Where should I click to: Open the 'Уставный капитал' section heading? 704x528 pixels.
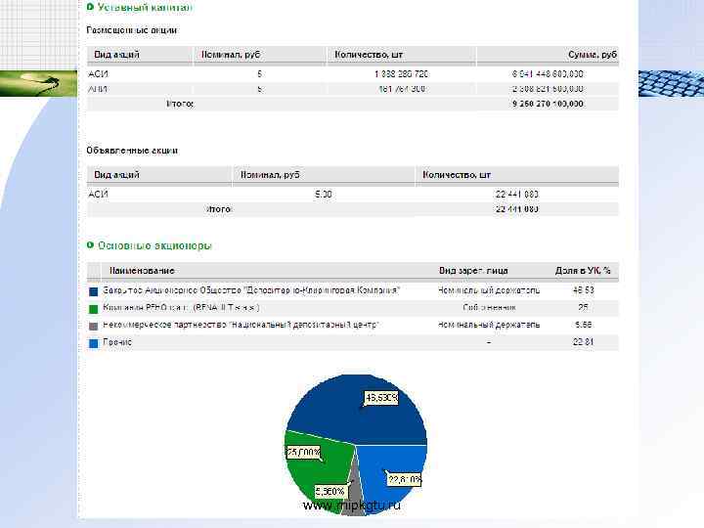point(145,7)
